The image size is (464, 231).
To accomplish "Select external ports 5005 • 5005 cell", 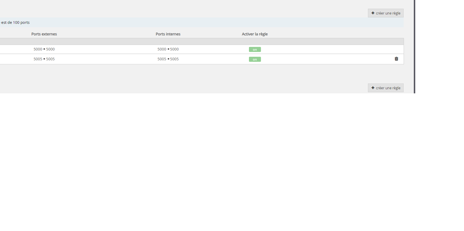I will tap(44, 59).
